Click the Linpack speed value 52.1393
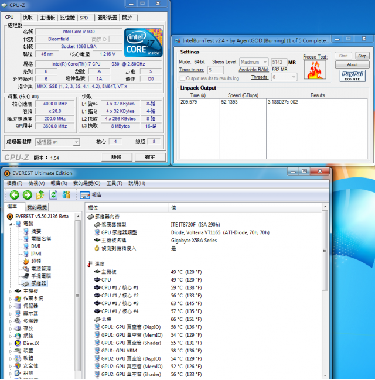This screenshot has width=375, height=380. [x=230, y=102]
